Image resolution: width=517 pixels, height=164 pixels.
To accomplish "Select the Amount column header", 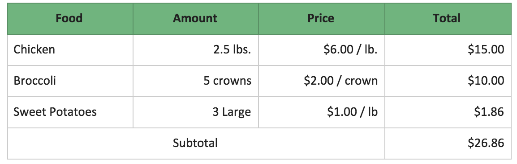I will pyautogui.click(x=195, y=19).
